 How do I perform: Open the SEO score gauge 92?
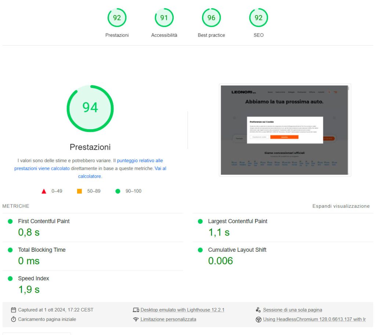[258, 18]
